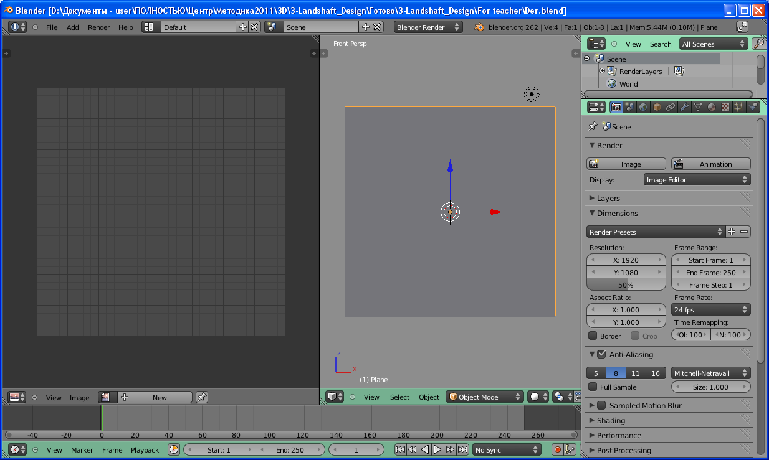
Task: Open the Marker menu in the timeline header
Action: pyautogui.click(x=82, y=450)
